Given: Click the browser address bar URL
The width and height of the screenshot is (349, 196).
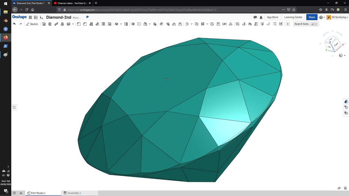Looking at the screenshot, I should coord(142,10).
